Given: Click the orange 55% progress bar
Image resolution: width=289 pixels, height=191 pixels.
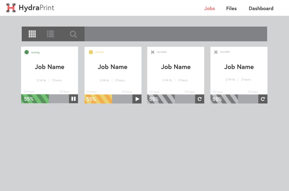Looking at the screenshot, I should (98, 99).
